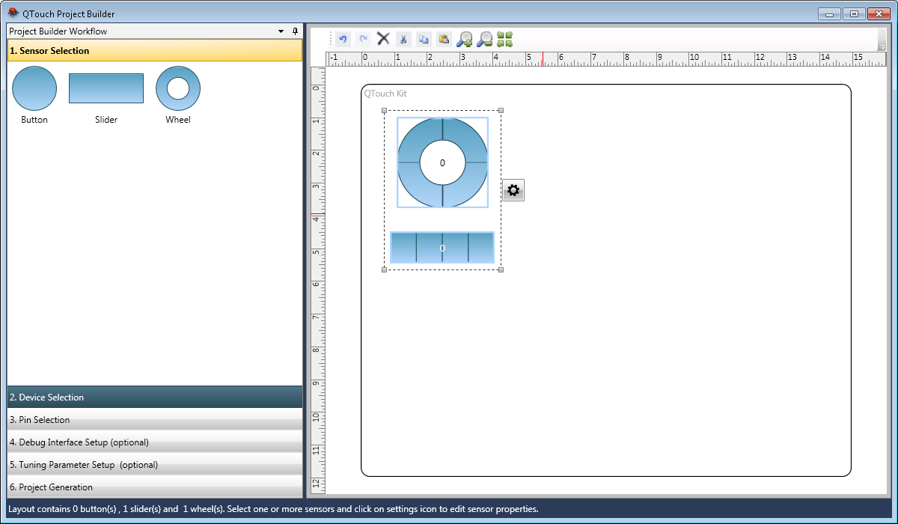Screen dimensions: 898x524
Task: Fit layout to screen green arrows icon
Action: (x=505, y=39)
